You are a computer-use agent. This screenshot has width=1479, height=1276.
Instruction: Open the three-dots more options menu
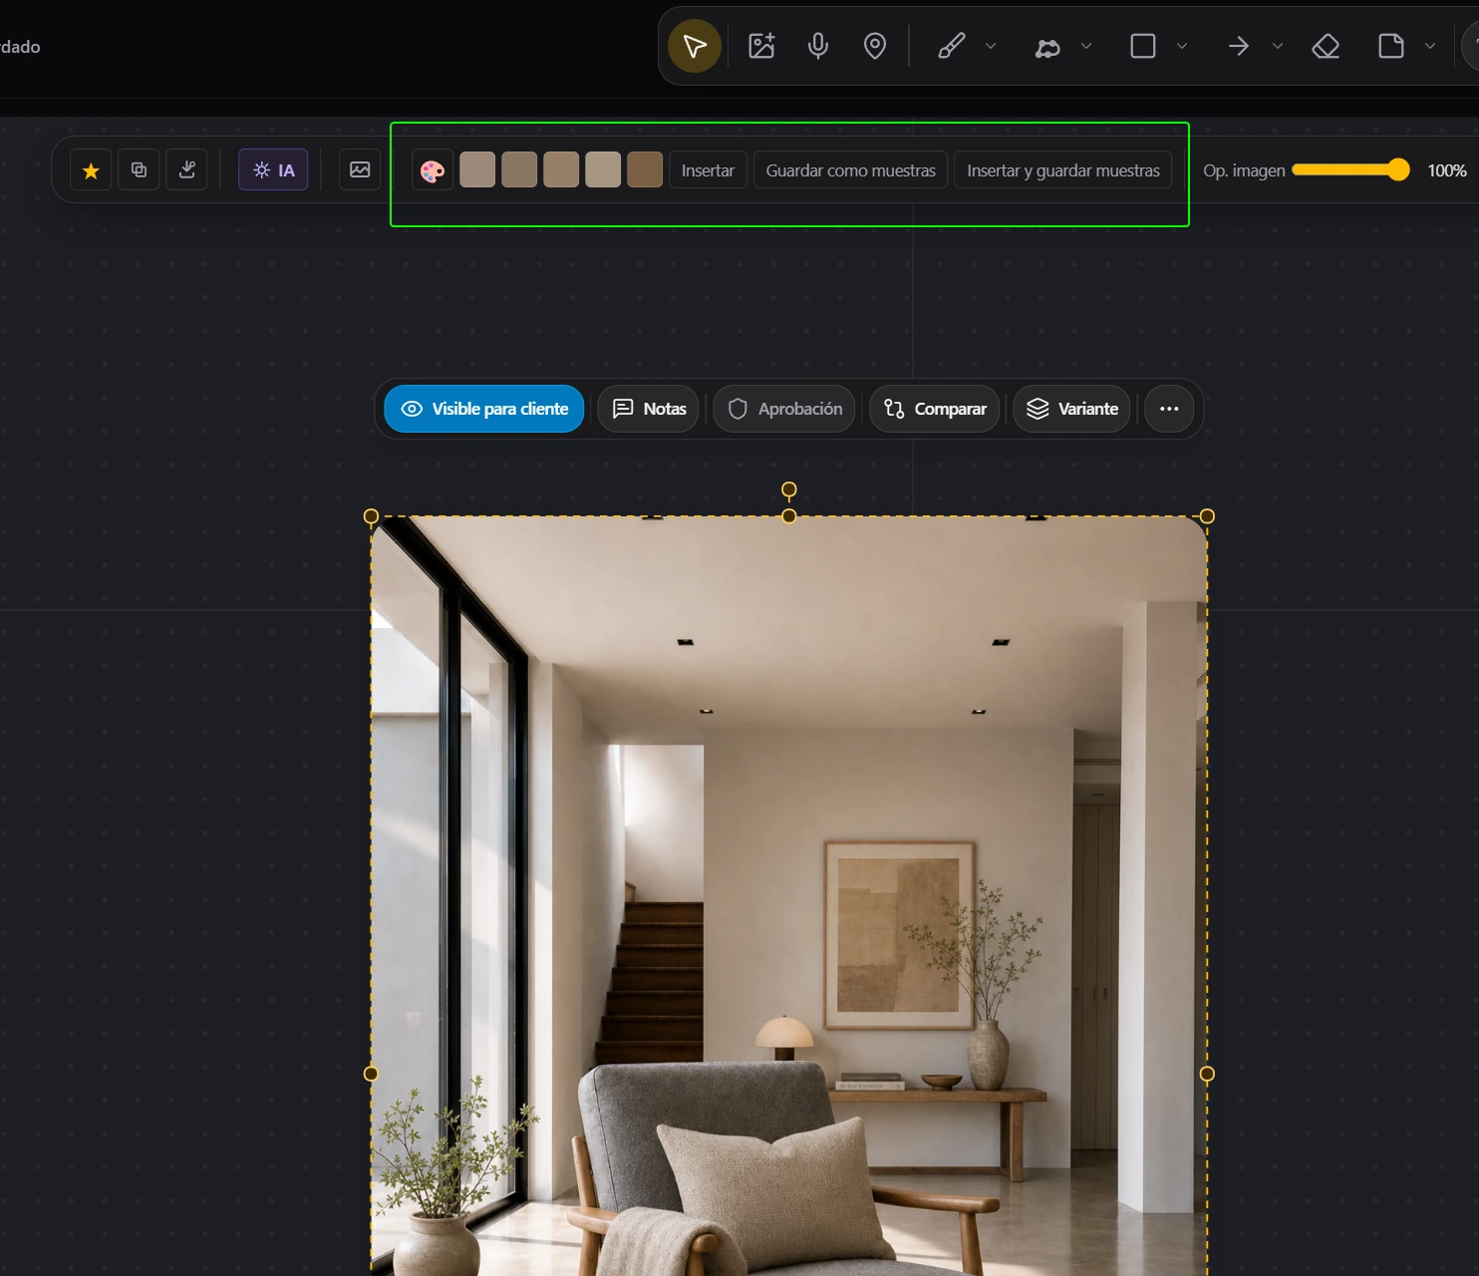[x=1169, y=409]
